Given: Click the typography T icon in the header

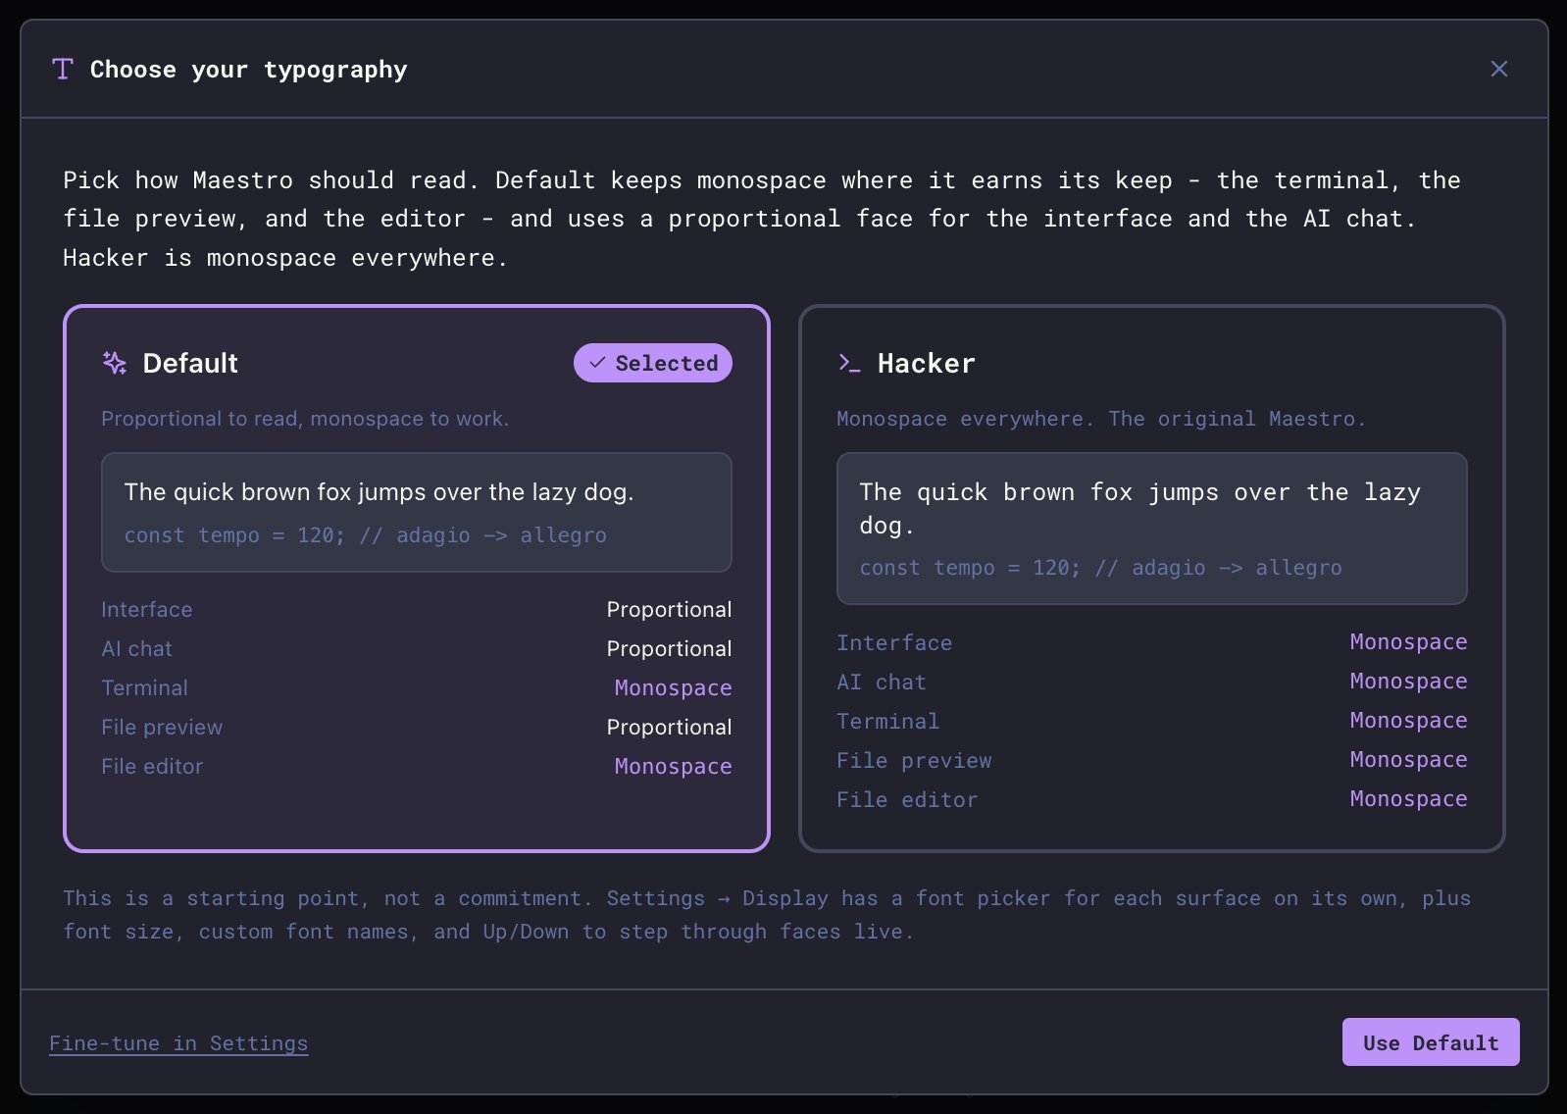Looking at the screenshot, I should (63, 69).
